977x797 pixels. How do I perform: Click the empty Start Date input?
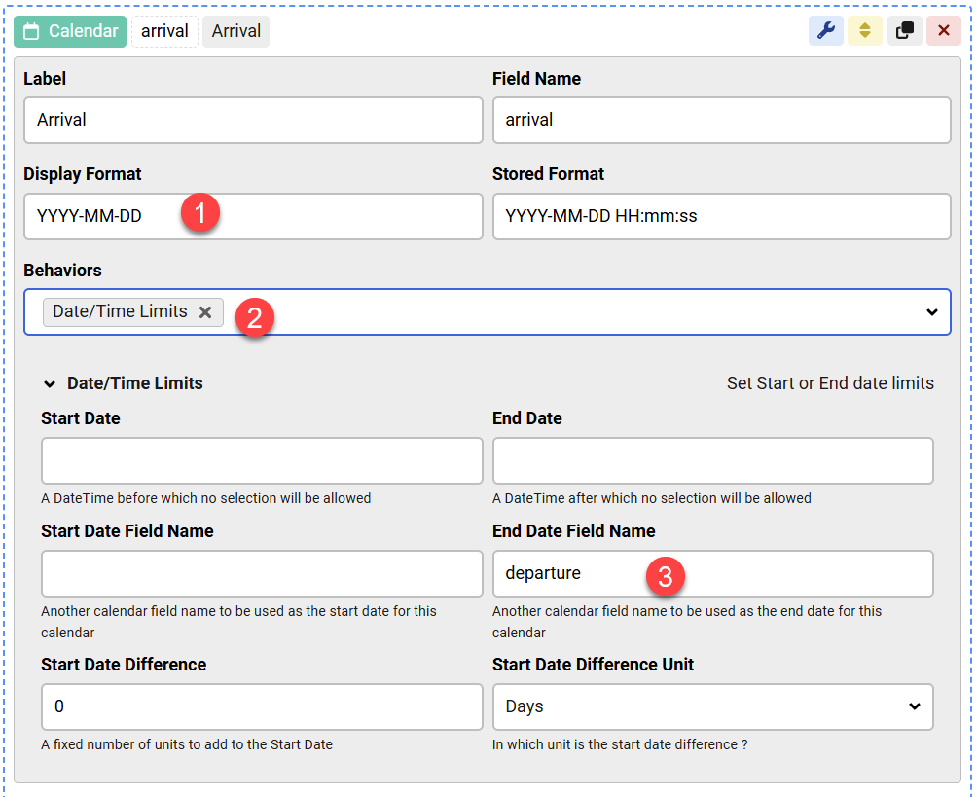pos(261,460)
